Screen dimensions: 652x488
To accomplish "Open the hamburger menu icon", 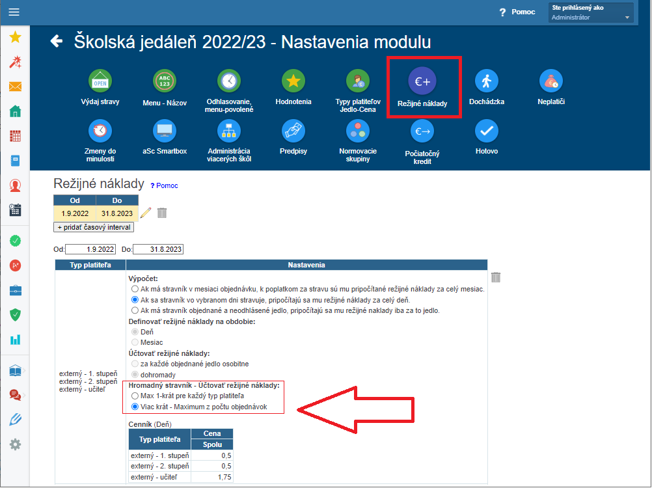I will pos(14,12).
